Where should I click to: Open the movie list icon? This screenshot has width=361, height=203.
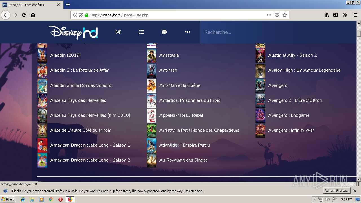(x=141, y=32)
